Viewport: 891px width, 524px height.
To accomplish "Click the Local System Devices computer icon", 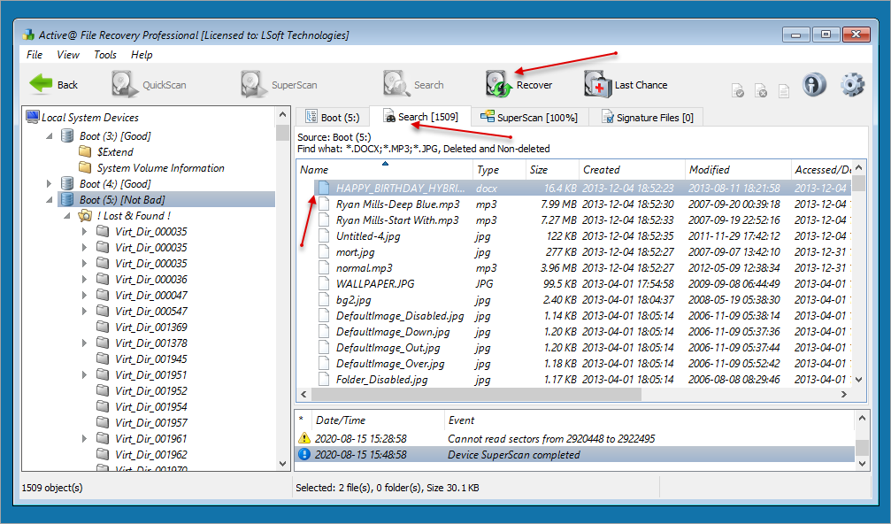I will pos(33,117).
